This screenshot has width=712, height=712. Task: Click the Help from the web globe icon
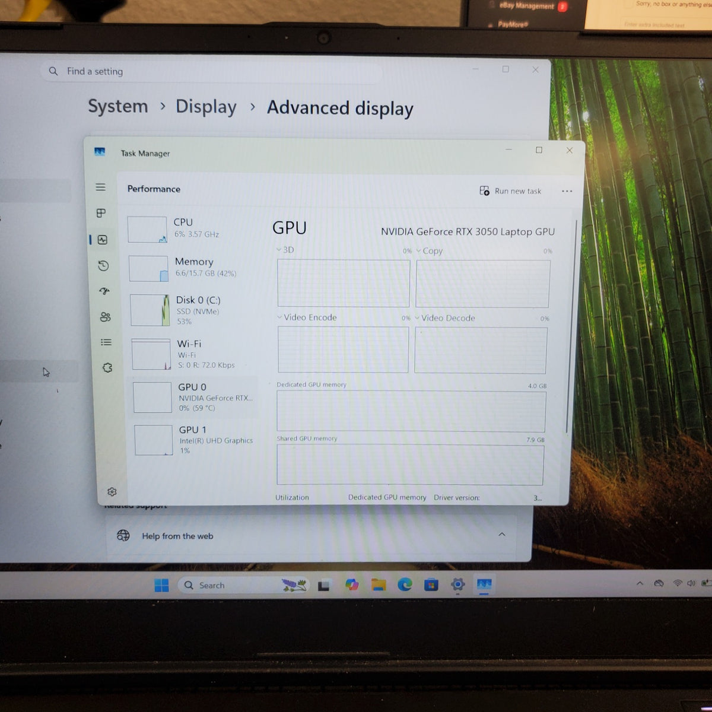(x=123, y=535)
